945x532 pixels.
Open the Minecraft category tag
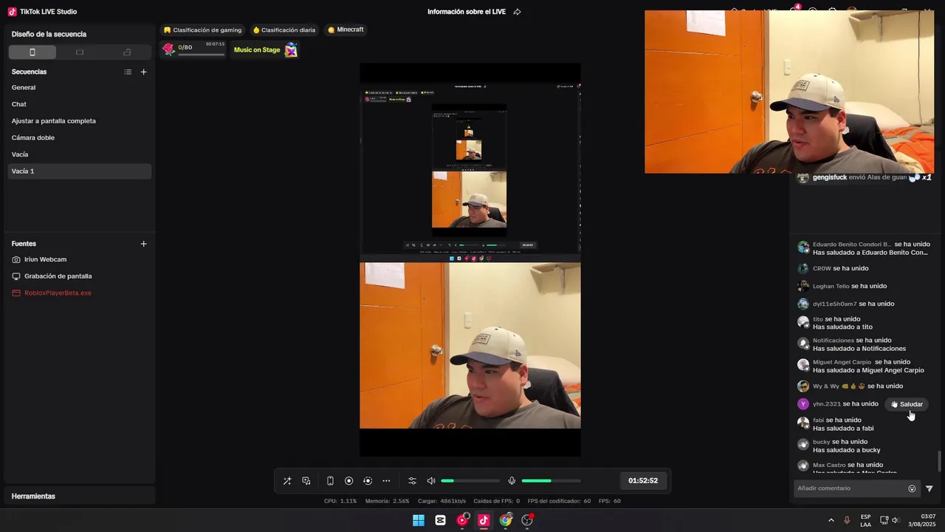click(x=346, y=30)
